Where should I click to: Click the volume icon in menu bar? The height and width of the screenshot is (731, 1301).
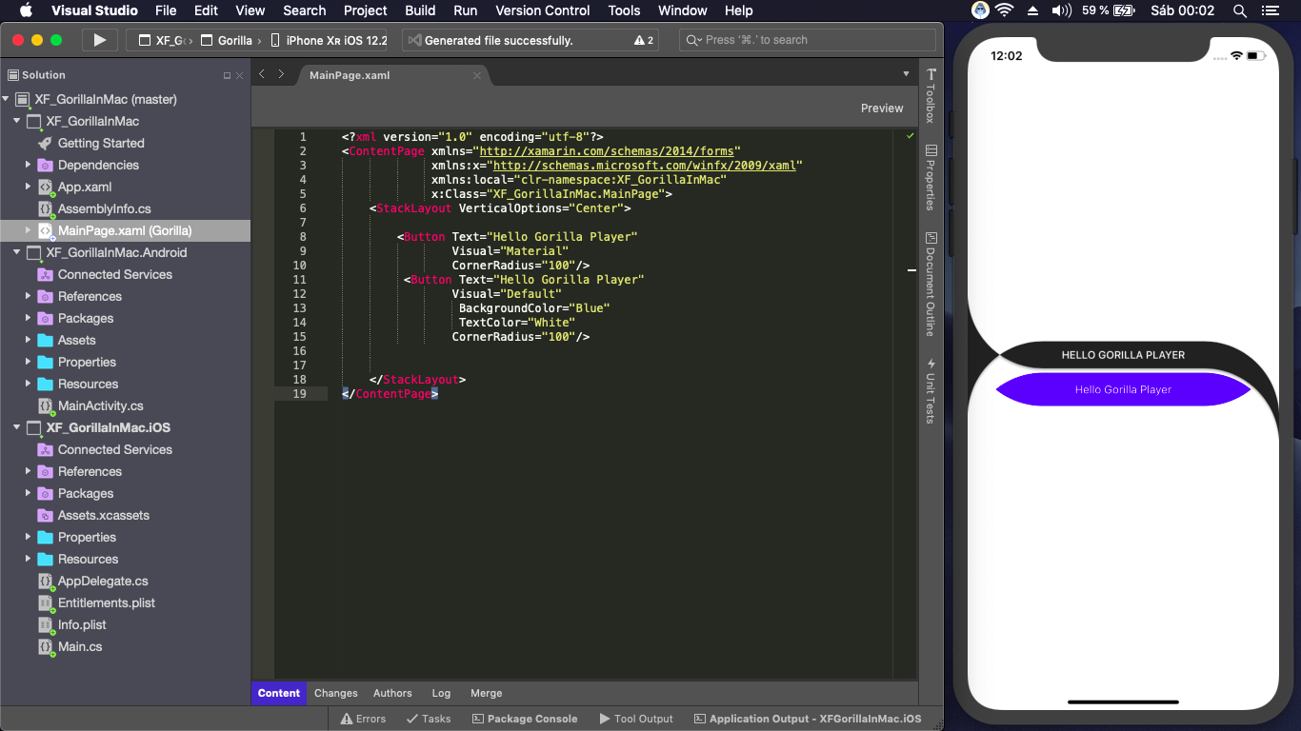pyautogui.click(x=1062, y=10)
